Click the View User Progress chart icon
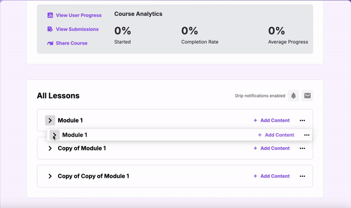The height and width of the screenshot is (208, 351). pos(50,15)
